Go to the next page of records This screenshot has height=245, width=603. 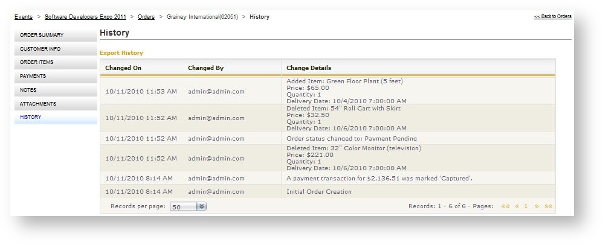tap(537, 206)
